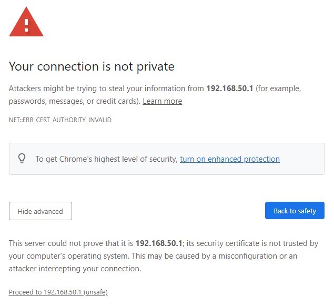Click bold 192.168.50.1 in 'This server' sentence
This screenshot has width=334, height=305.
pyautogui.click(x=159, y=243)
